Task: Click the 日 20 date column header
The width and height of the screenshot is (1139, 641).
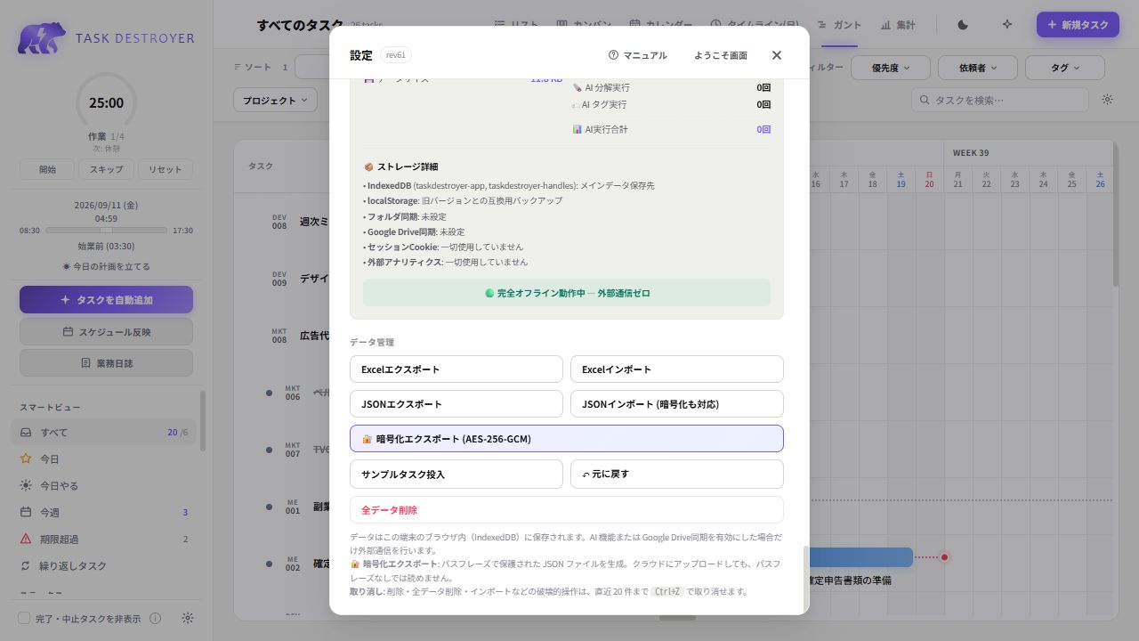Action: [x=929, y=179]
